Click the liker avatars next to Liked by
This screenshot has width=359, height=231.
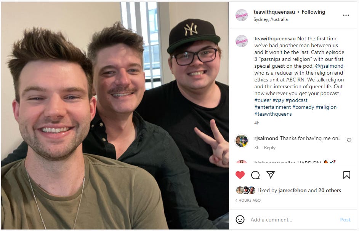pyautogui.click(x=246, y=190)
